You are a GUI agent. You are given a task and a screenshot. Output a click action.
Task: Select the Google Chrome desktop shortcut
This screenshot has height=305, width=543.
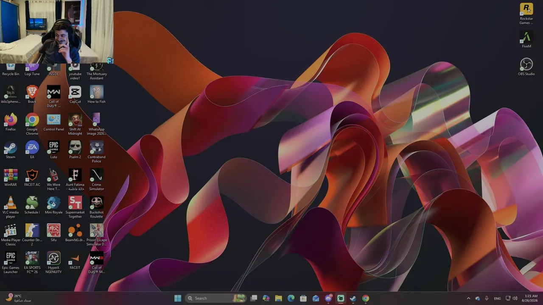pyautogui.click(x=32, y=124)
